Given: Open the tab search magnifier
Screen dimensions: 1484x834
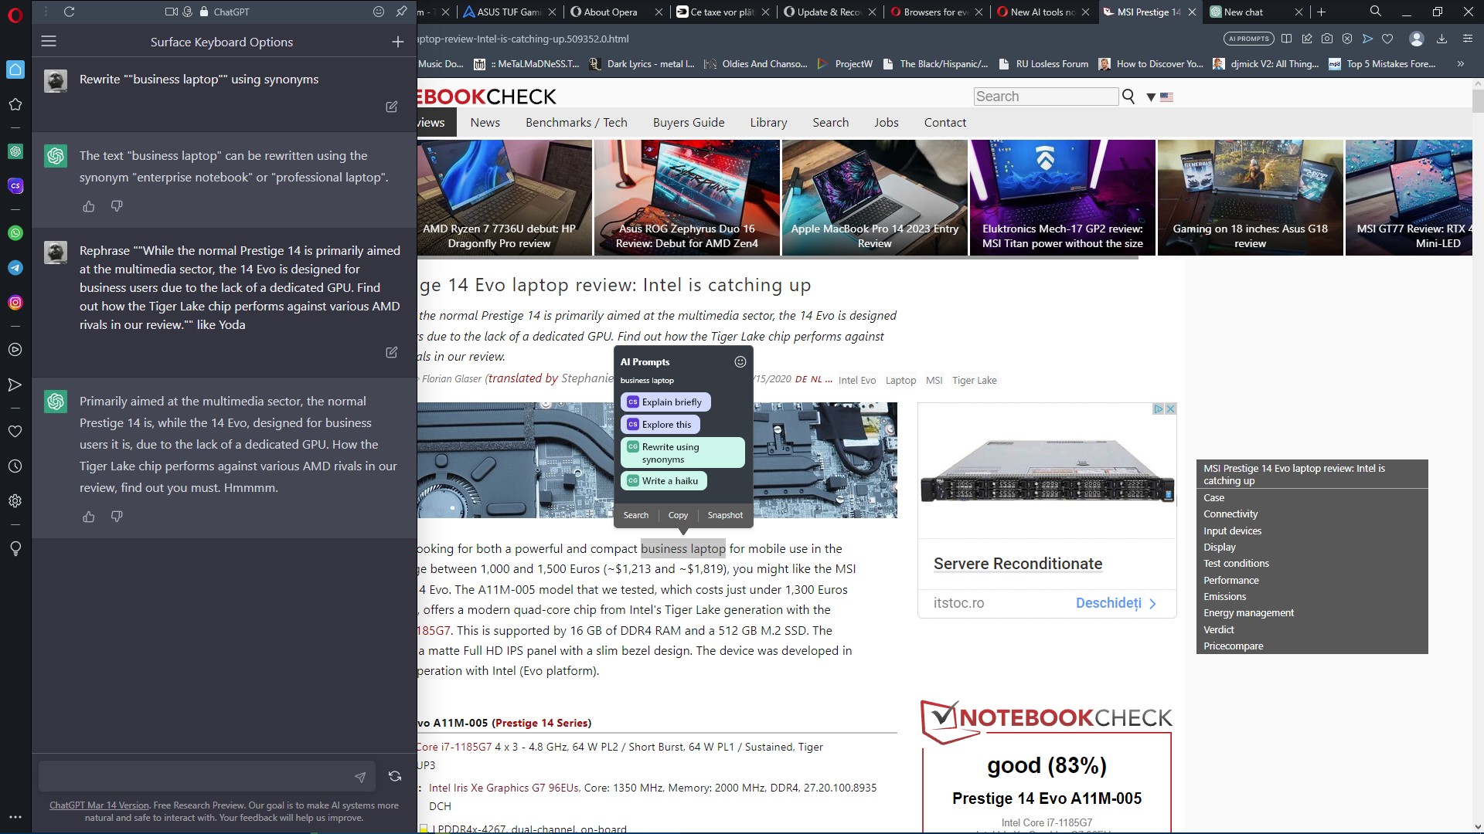Looking at the screenshot, I should pyautogui.click(x=1376, y=12).
